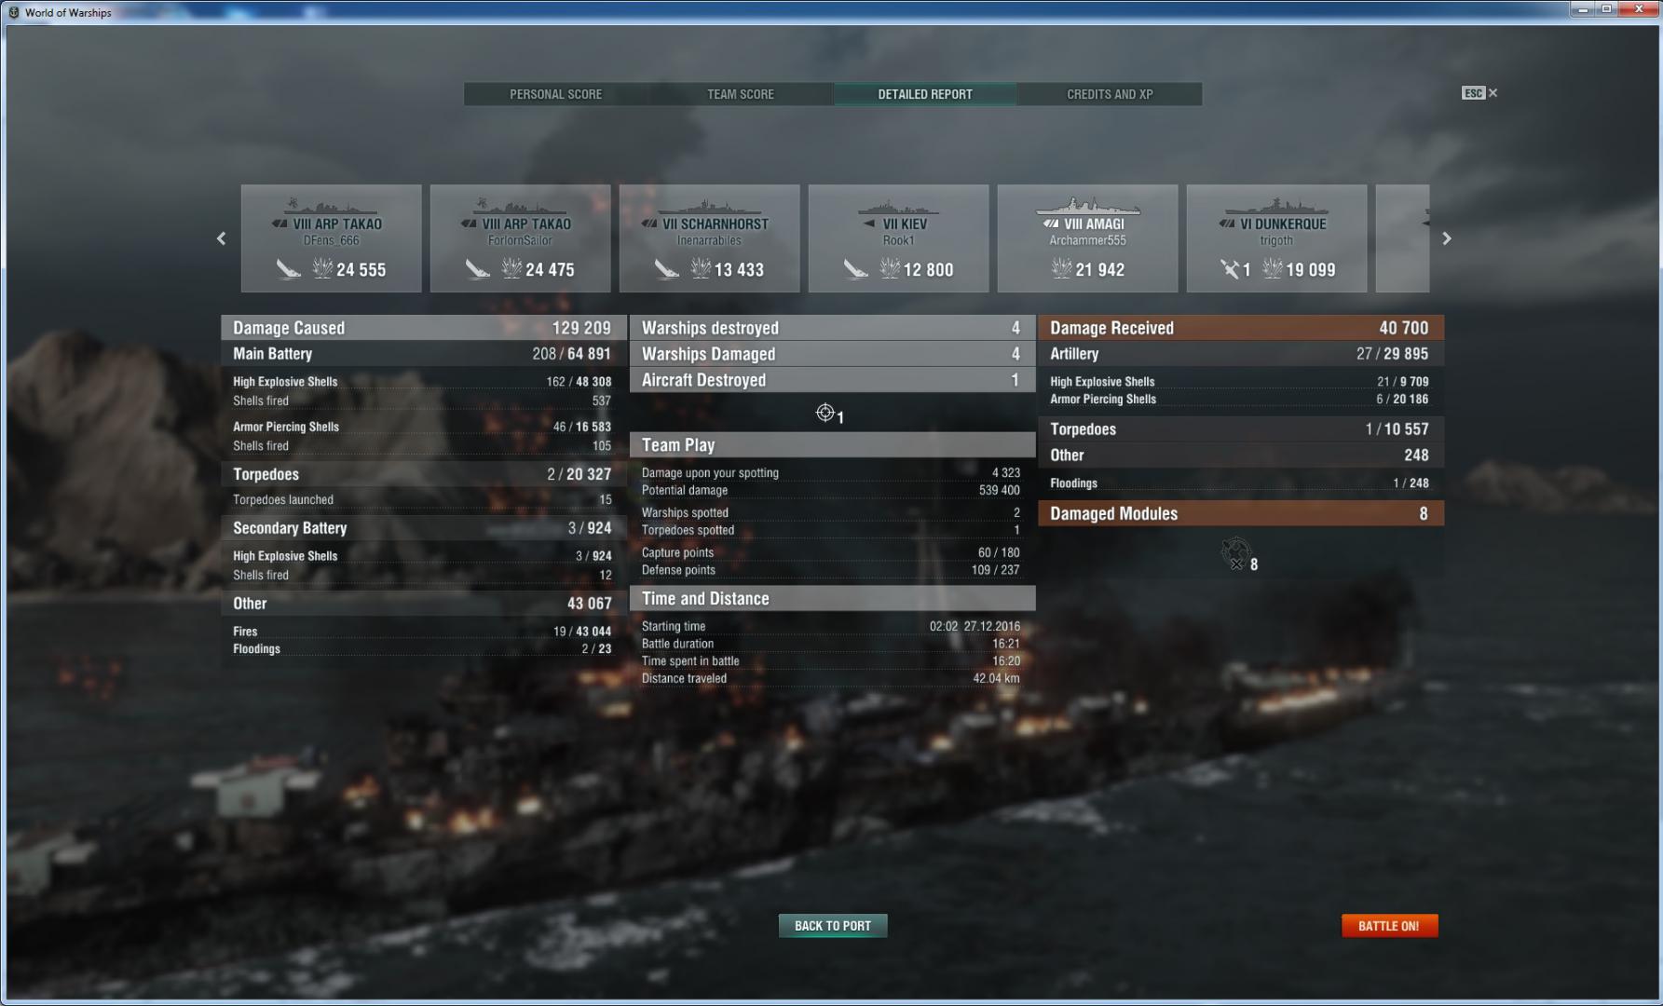Close the report with ESC icon
The width and height of the screenshot is (1663, 1006).
click(x=1479, y=93)
